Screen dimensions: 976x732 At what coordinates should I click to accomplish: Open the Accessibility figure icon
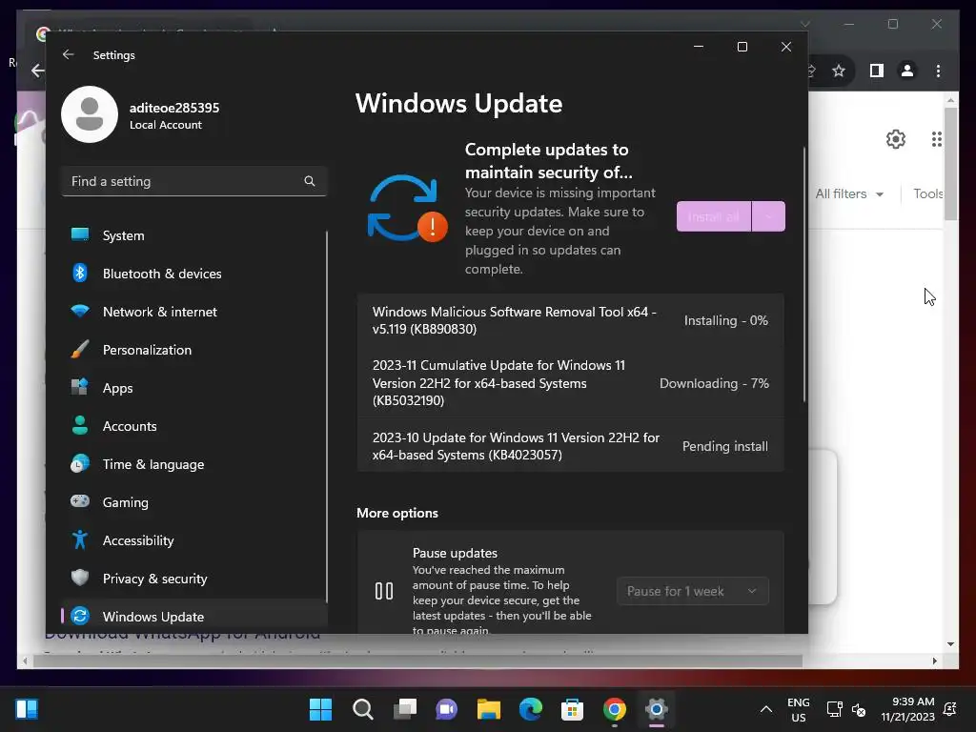[80, 539]
